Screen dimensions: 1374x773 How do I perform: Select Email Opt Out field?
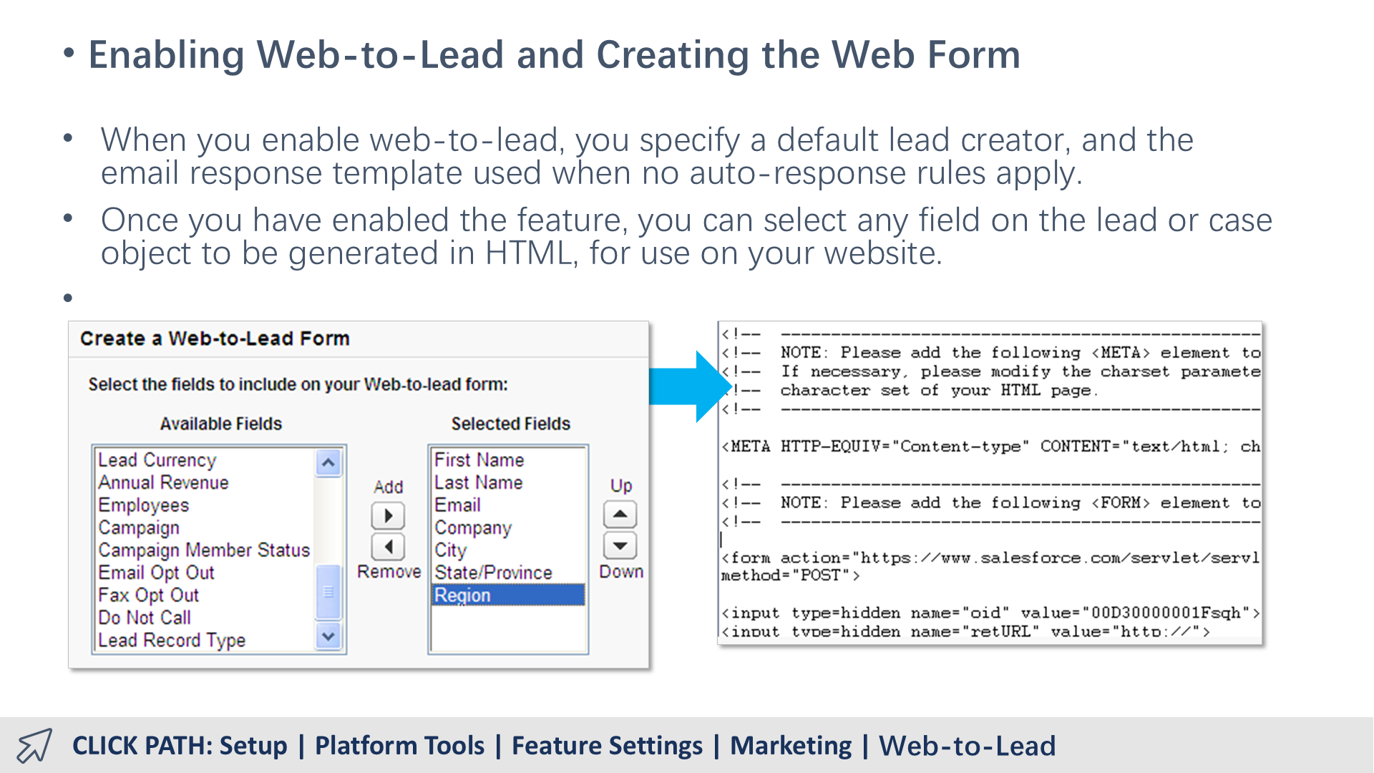(156, 573)
